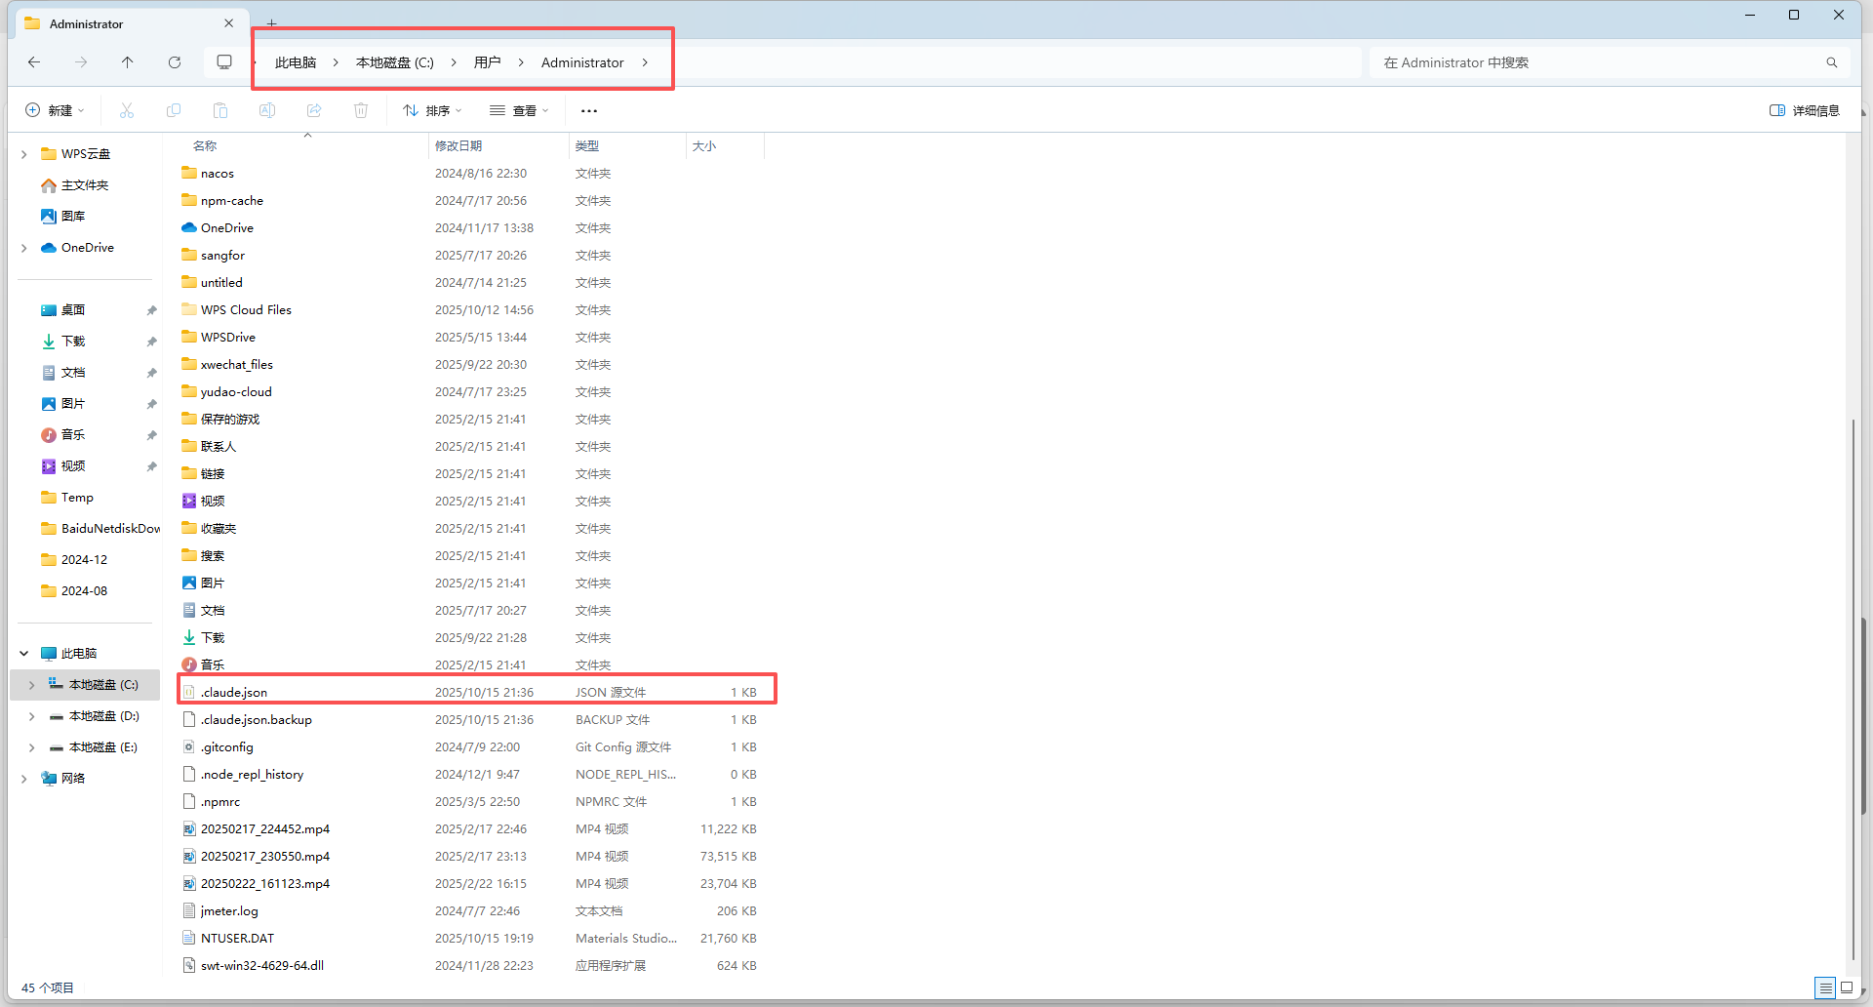The width and height of the screenshot is (1873, 1007).
Task: Click the rename icon in the toolbar
Action: [266, 109]
